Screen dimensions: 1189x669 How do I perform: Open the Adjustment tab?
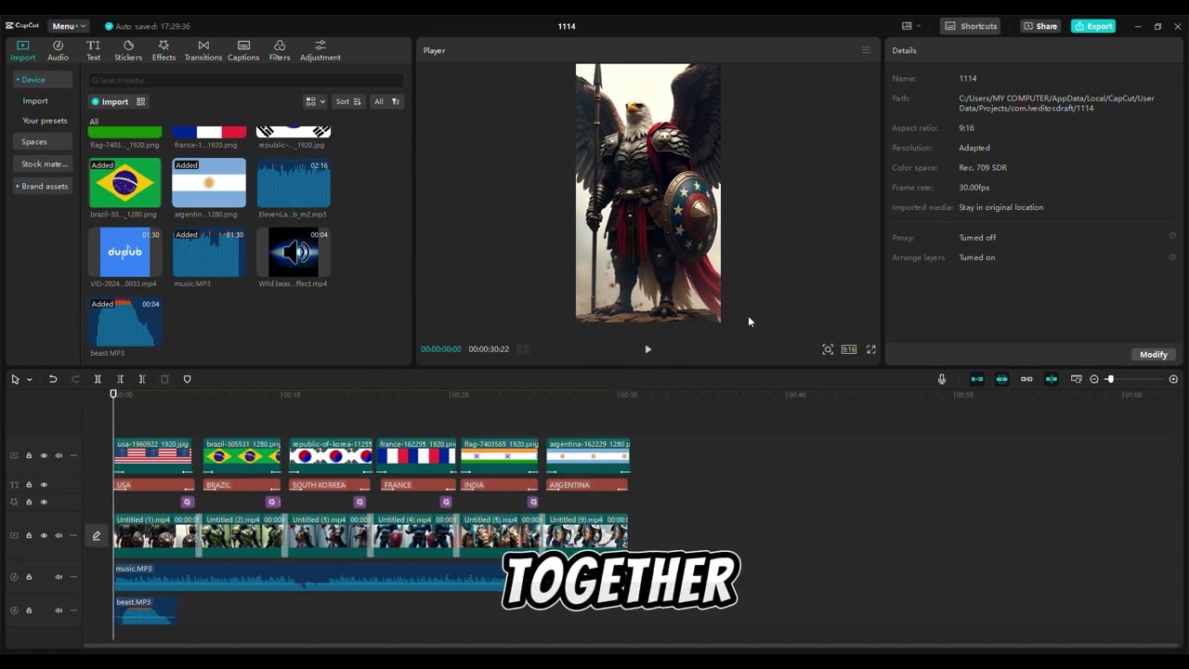[320, 50]
